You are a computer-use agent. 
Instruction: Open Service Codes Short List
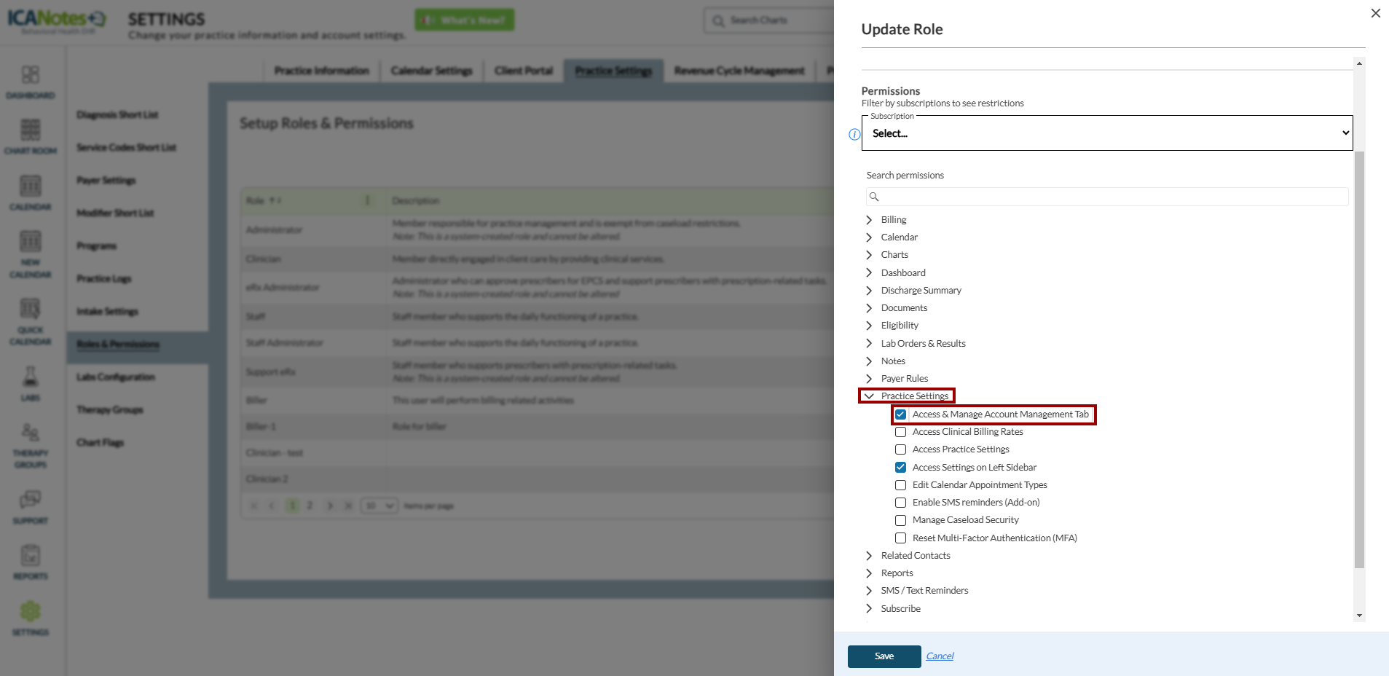(x=127, y=148)
